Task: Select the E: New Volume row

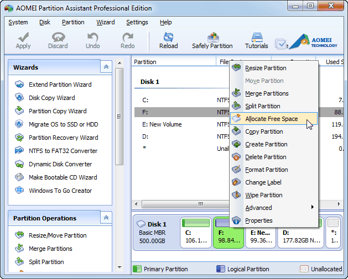Action: point(182,124)
